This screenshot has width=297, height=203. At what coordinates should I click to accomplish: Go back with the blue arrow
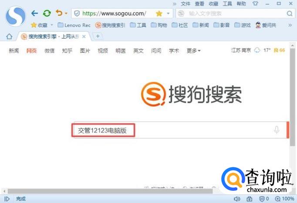click(x=34, y=13)
